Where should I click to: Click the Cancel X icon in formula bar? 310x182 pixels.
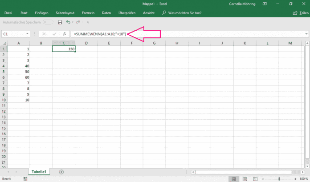tap(44, 34)
